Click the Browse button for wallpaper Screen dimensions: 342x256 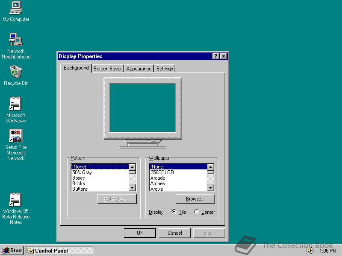195,199
